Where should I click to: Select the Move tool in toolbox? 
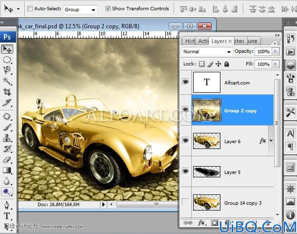[x=7, y=49]
